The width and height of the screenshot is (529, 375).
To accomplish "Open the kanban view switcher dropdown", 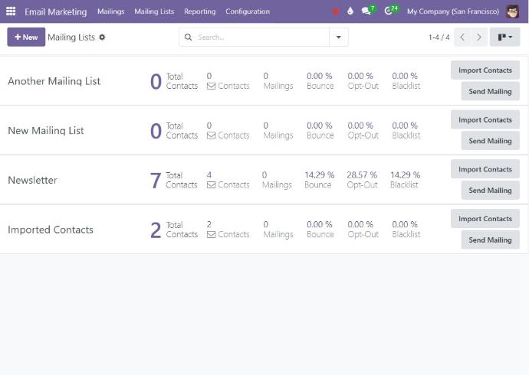I will 504,37.
